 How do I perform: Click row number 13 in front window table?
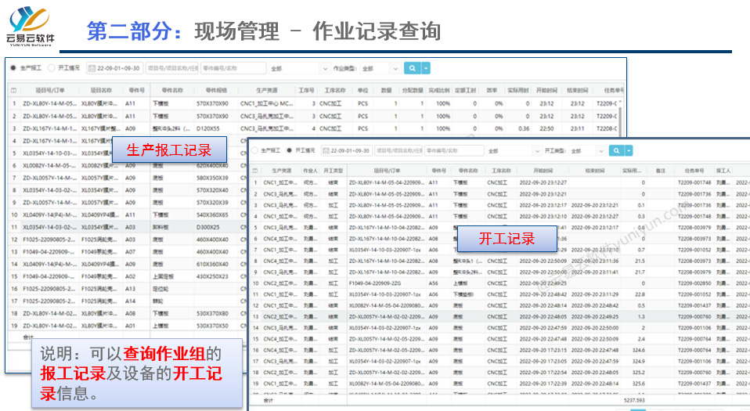[x=255, y=317]
